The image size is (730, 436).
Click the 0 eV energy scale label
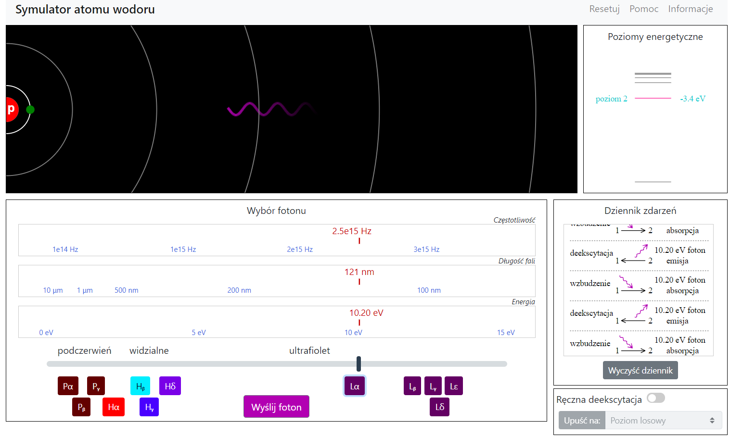(x=46, y=333)
